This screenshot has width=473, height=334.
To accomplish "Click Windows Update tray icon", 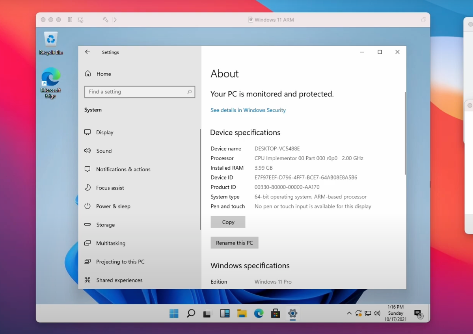I will click(x=358, y=314).
